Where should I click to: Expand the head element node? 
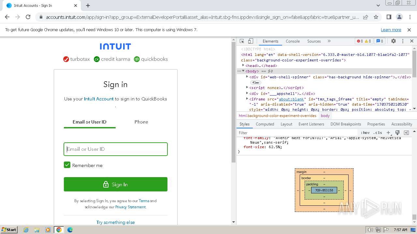click(243, 65)
